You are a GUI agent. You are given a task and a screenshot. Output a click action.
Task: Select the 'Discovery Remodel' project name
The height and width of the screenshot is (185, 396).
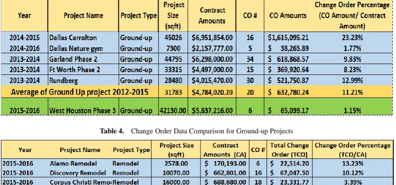(x=78, y=173)
